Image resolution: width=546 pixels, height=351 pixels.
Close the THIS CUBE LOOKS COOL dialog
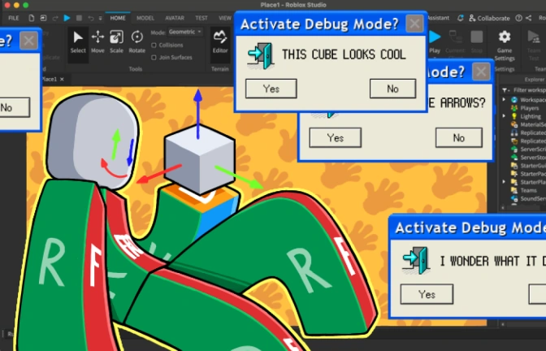click(414, 24)
